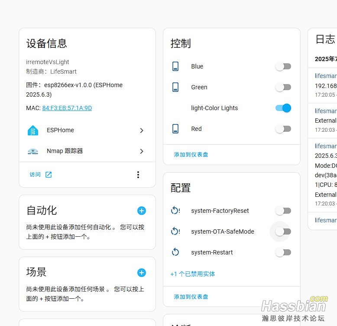Turn off light-Color Lights switch
The image size is (337, 326).
coord(283,108)
